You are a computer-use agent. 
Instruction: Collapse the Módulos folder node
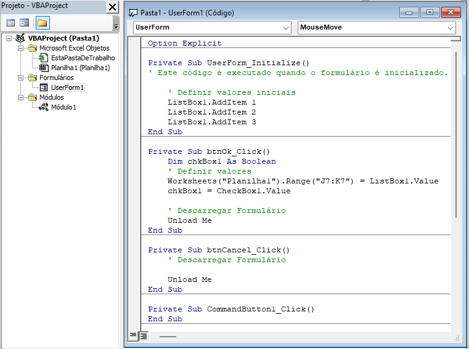(x=20, y=97)
